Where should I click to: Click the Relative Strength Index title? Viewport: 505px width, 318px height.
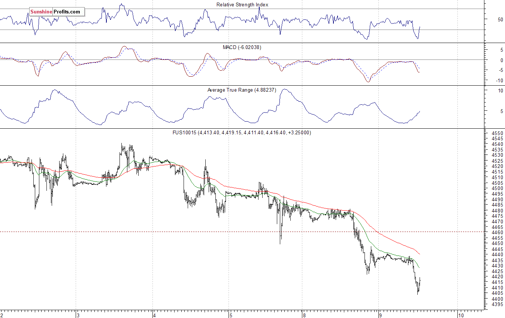click(x=242, y=5)
